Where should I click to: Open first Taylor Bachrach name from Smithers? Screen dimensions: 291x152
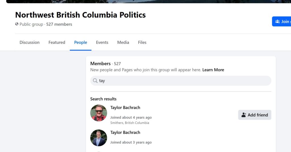click(x=125, y=108)
